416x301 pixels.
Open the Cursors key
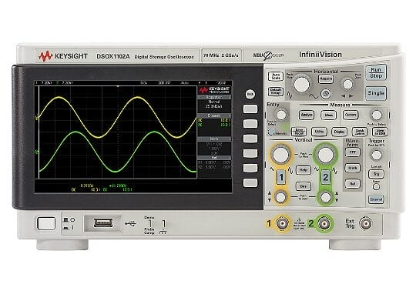tap(351, 115)
